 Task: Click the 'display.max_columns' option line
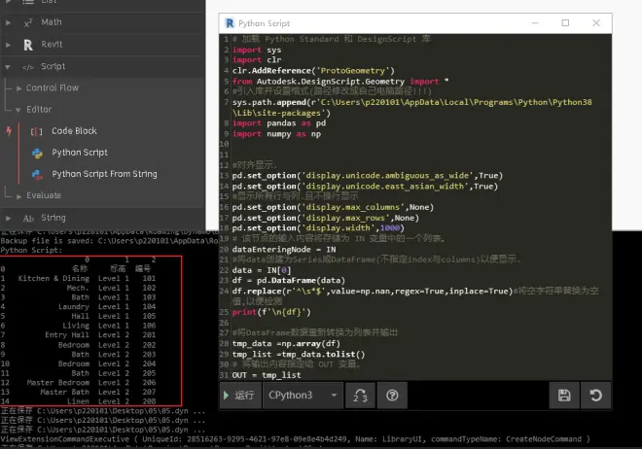click(x=333, y=207)
